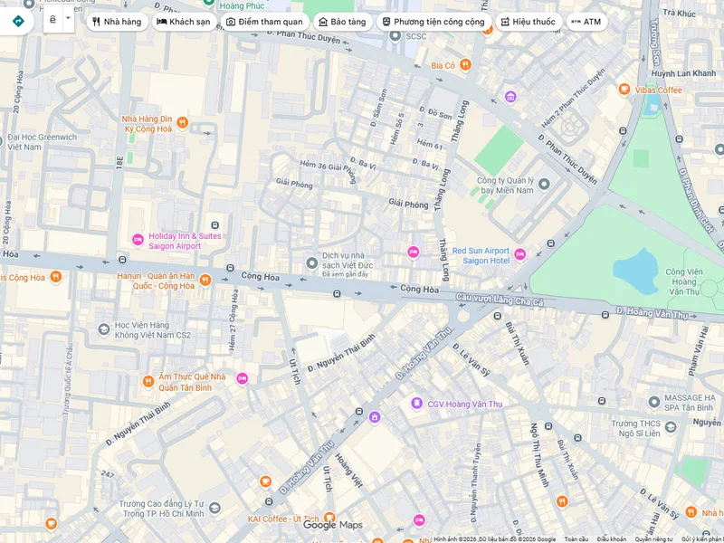The width and height of the screenshot is (724, 543).
Task: Open Đại Học Greenwich Việt Nam label
Action: click(42, 142)
